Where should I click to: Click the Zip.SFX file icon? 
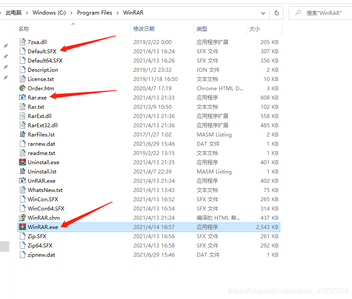click(22, 236)
